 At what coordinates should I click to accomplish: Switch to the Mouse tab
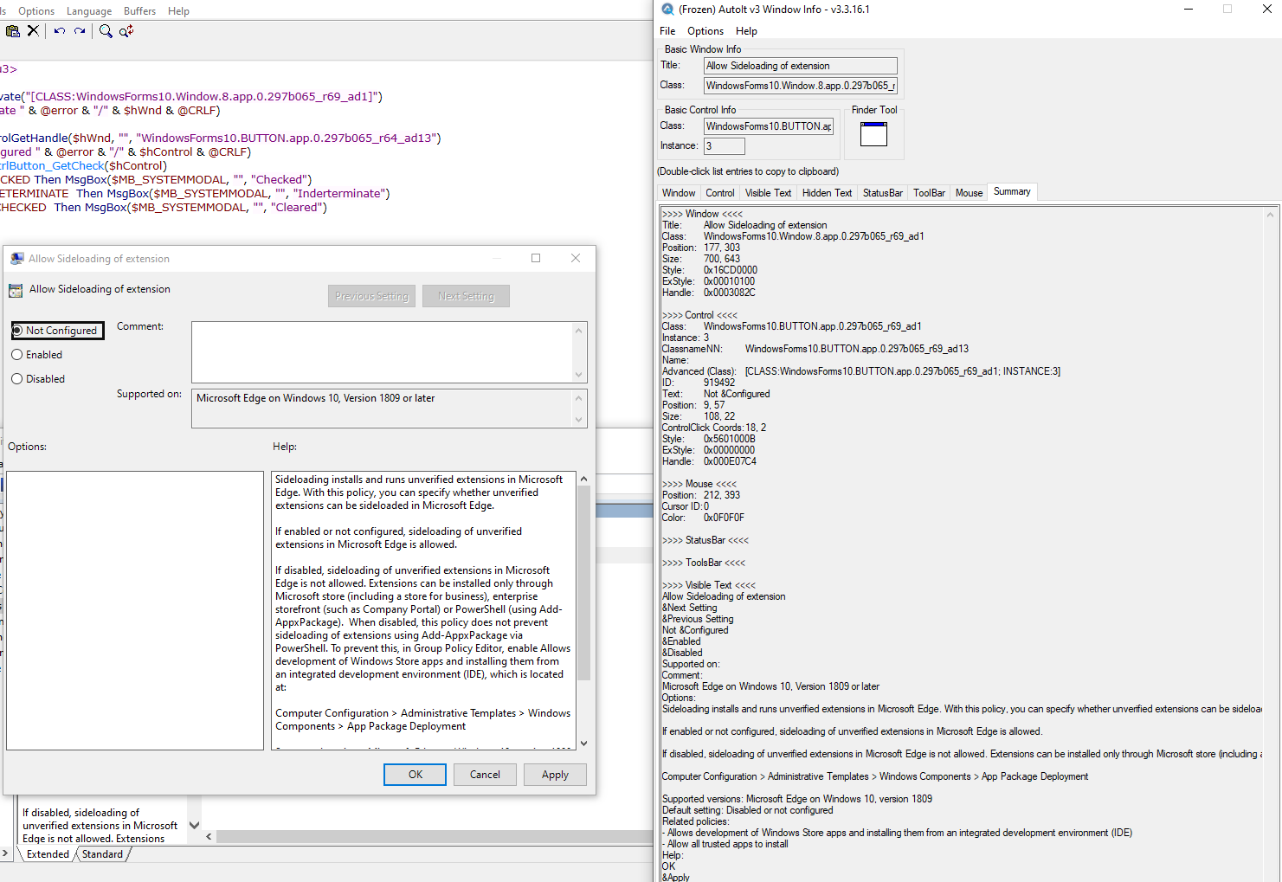point(969,193)
